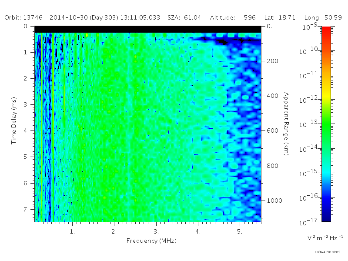Click the apparent range tick label '800.'

[273, 166]
